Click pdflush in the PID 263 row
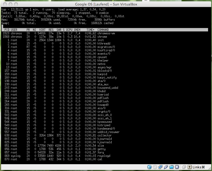 point(103,98)
